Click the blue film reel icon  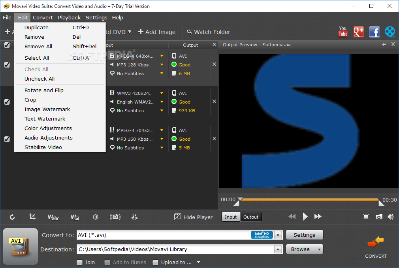390,32
